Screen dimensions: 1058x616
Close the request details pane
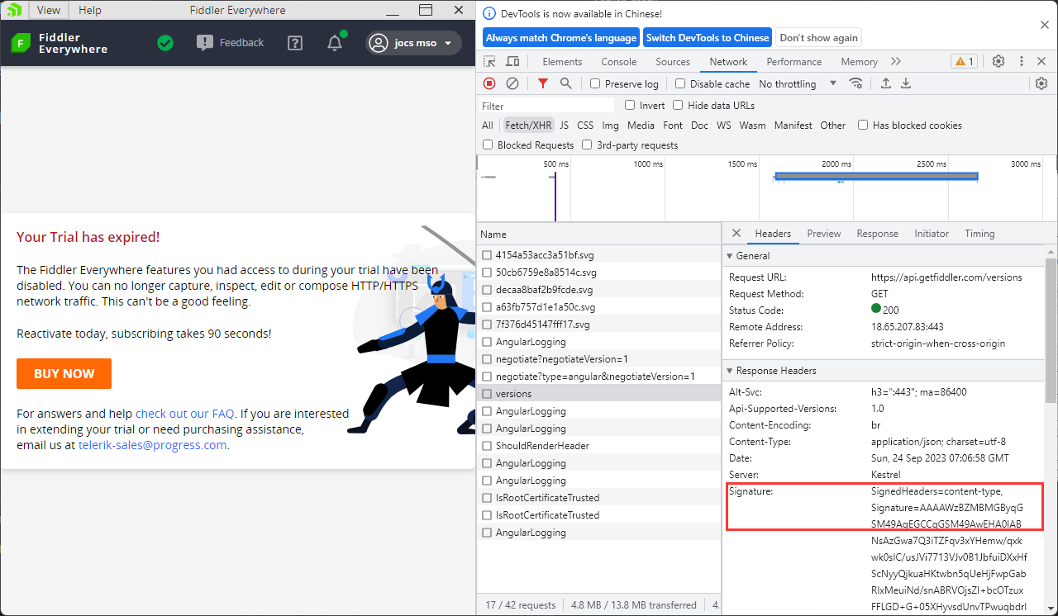(x=736, y=234)
